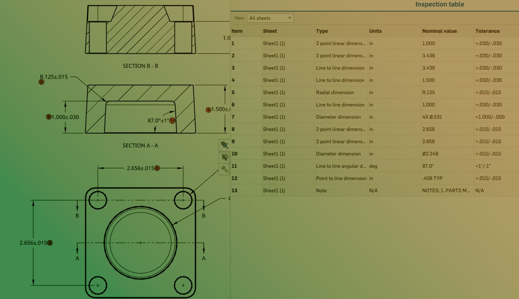Screen dimensions: 519x299
Task: Click row 10 nominal value Ø2.248
Action: 430,154
